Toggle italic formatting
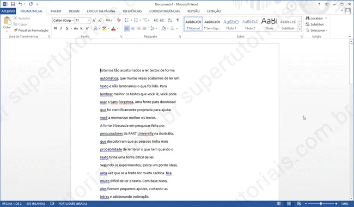The height and width of the screenshot is (207, 354). (61, 28)
